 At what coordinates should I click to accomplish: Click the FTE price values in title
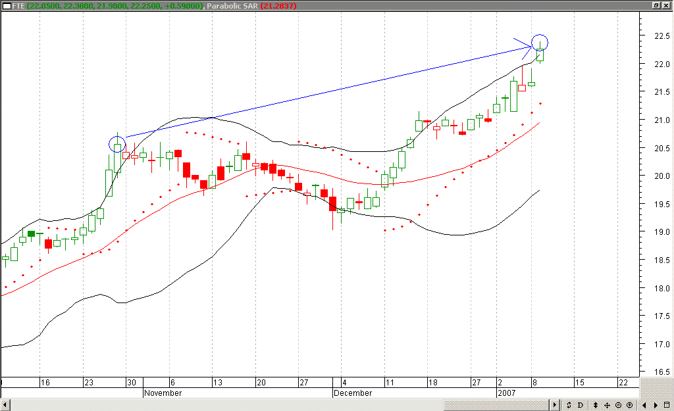[115, 5]
